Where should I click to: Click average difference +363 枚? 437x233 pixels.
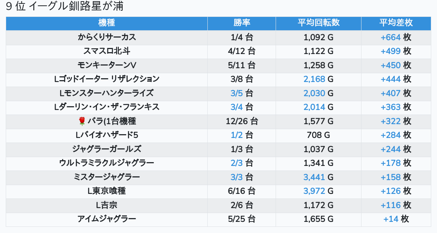(x=396, y=107)
